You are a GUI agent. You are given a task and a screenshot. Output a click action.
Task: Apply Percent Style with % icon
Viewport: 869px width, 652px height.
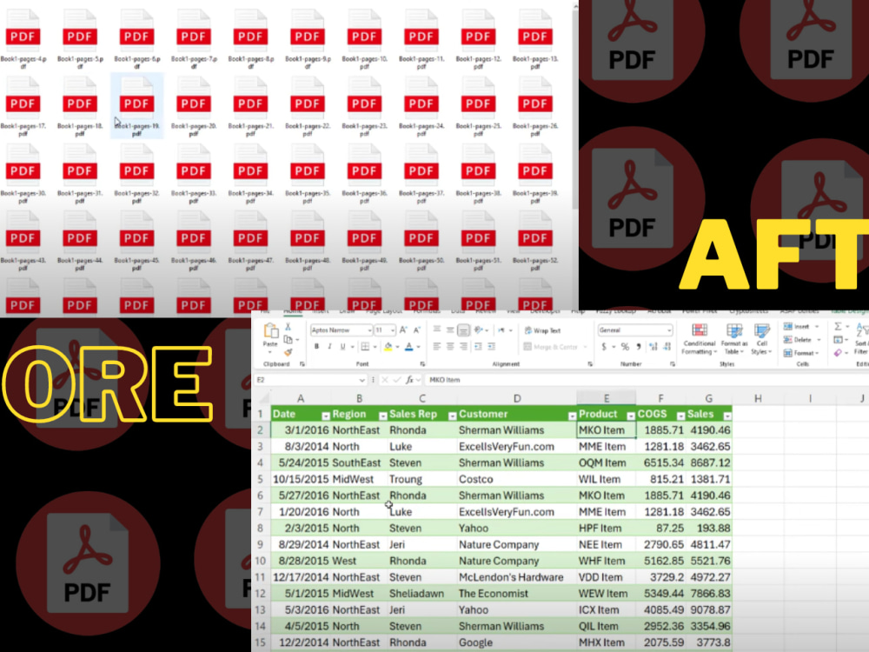point(625,347)
